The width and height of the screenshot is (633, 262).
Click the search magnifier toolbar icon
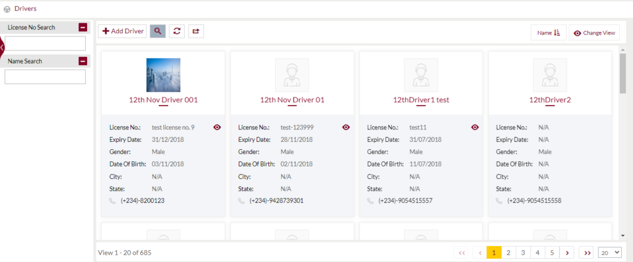158,31
